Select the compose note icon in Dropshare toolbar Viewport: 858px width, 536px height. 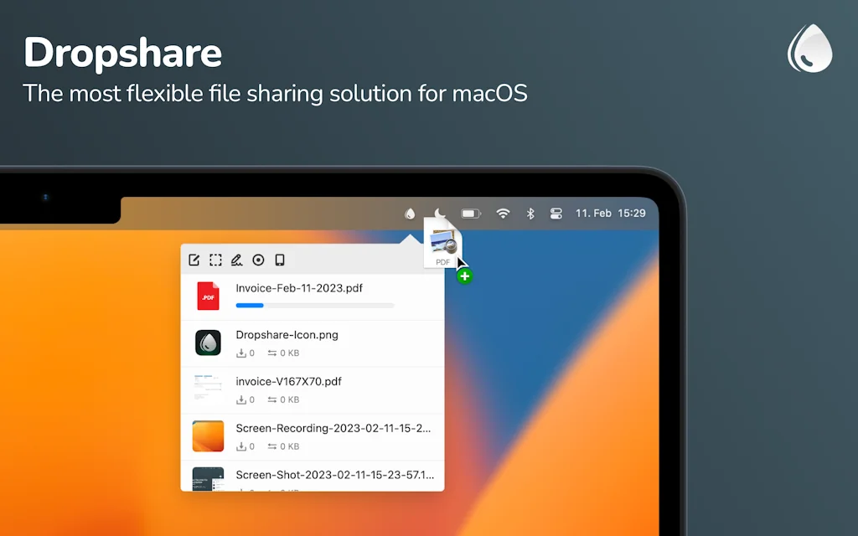point(194,260)
